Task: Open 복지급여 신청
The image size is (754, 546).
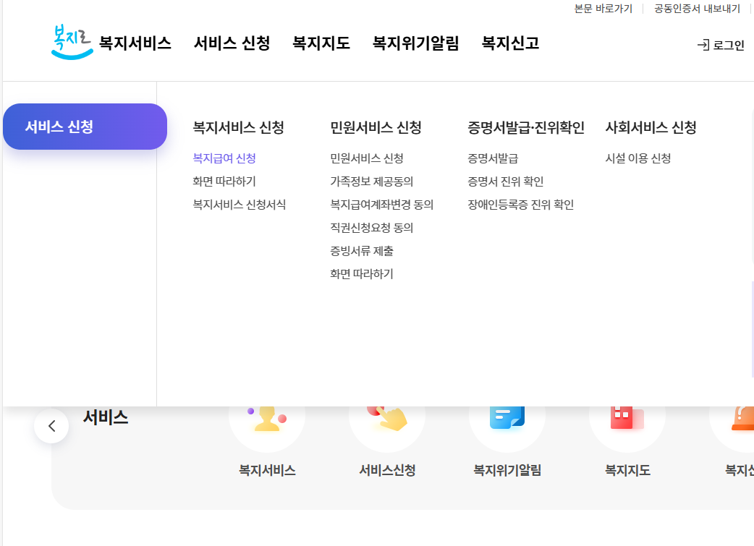Action: (224, 158)
